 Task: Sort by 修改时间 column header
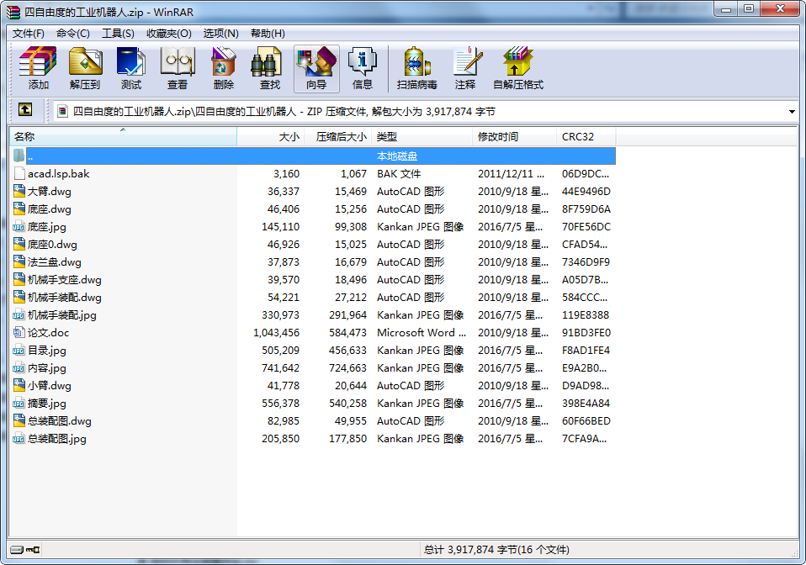[x=514, y=137]
